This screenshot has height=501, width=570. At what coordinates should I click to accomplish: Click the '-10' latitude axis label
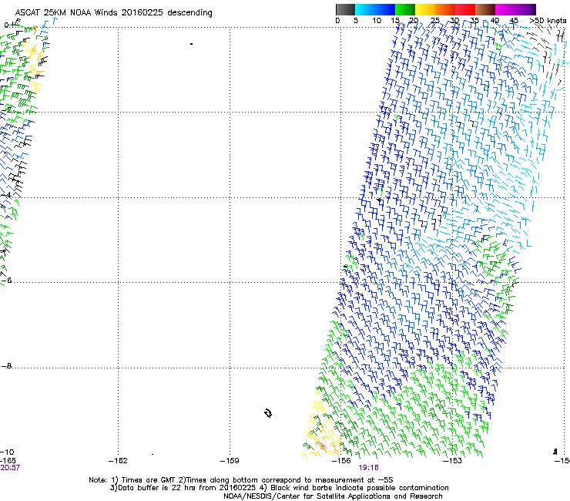(7, 452)
